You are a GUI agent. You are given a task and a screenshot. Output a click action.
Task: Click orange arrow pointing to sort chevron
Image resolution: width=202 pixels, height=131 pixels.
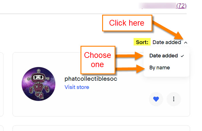168,30
